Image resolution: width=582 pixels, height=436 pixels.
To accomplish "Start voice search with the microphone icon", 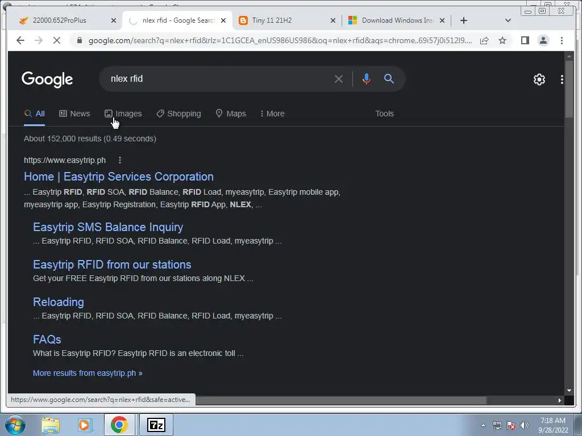I will [367, 78].
